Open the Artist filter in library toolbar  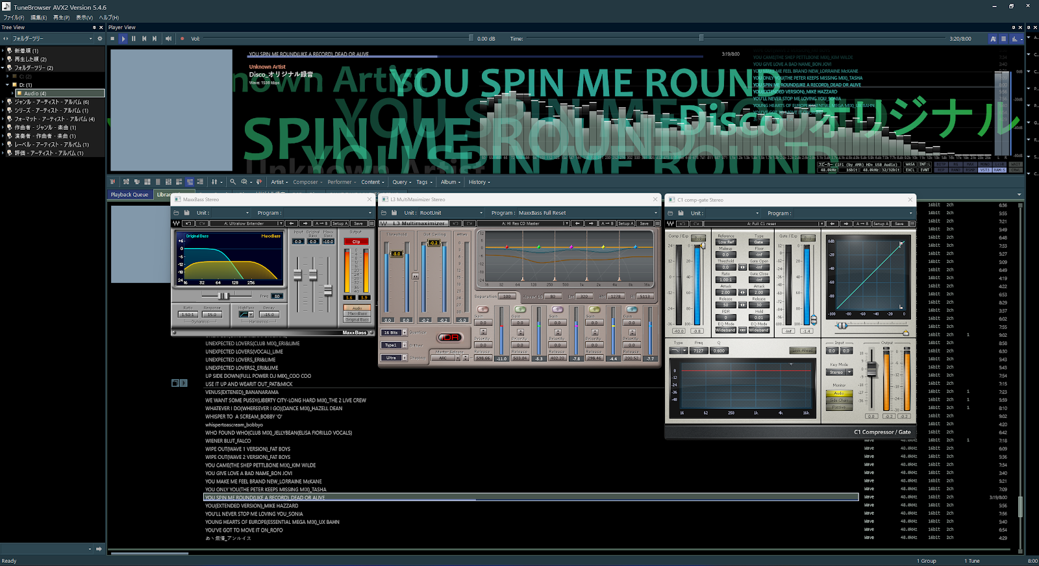[x=279, y=182]
